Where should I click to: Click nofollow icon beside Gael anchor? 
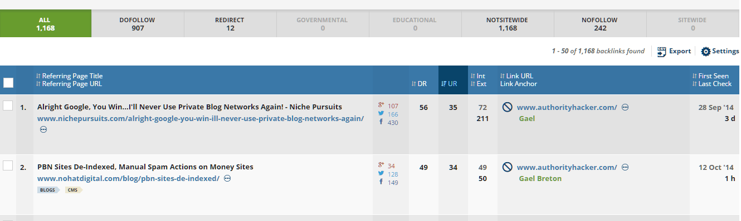coord(508,108)
